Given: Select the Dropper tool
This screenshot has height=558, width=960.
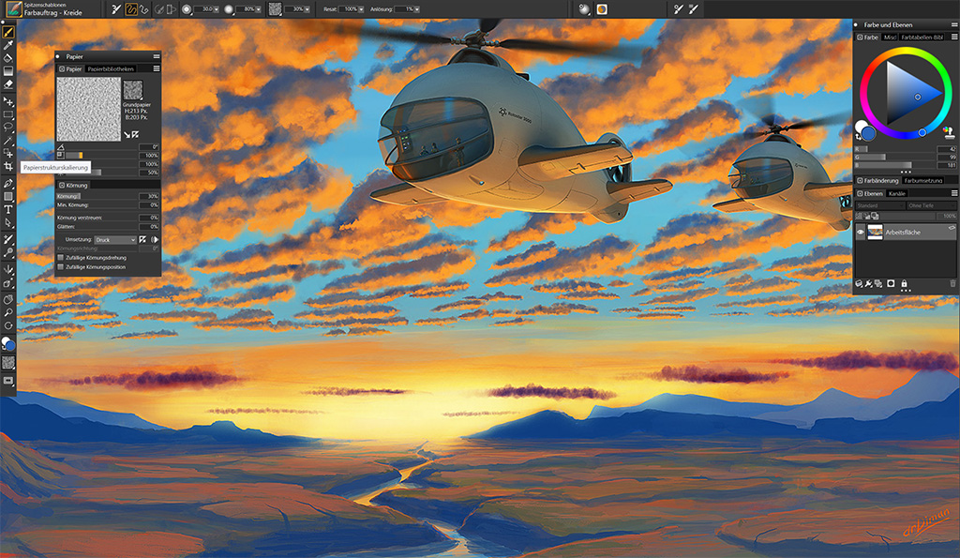Looking at the screenshot, I should (x=7, y=45).
